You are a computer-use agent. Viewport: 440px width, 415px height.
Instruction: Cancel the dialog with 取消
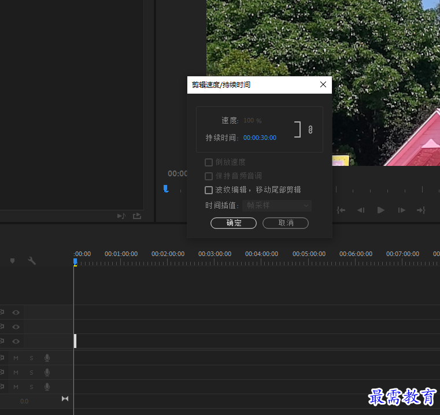pos(286,223)
